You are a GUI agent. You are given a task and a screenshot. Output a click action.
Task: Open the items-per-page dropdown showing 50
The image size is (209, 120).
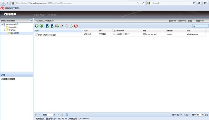[x=203, y=115]
